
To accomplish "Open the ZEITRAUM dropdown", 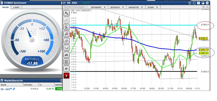I will [117, 7].
